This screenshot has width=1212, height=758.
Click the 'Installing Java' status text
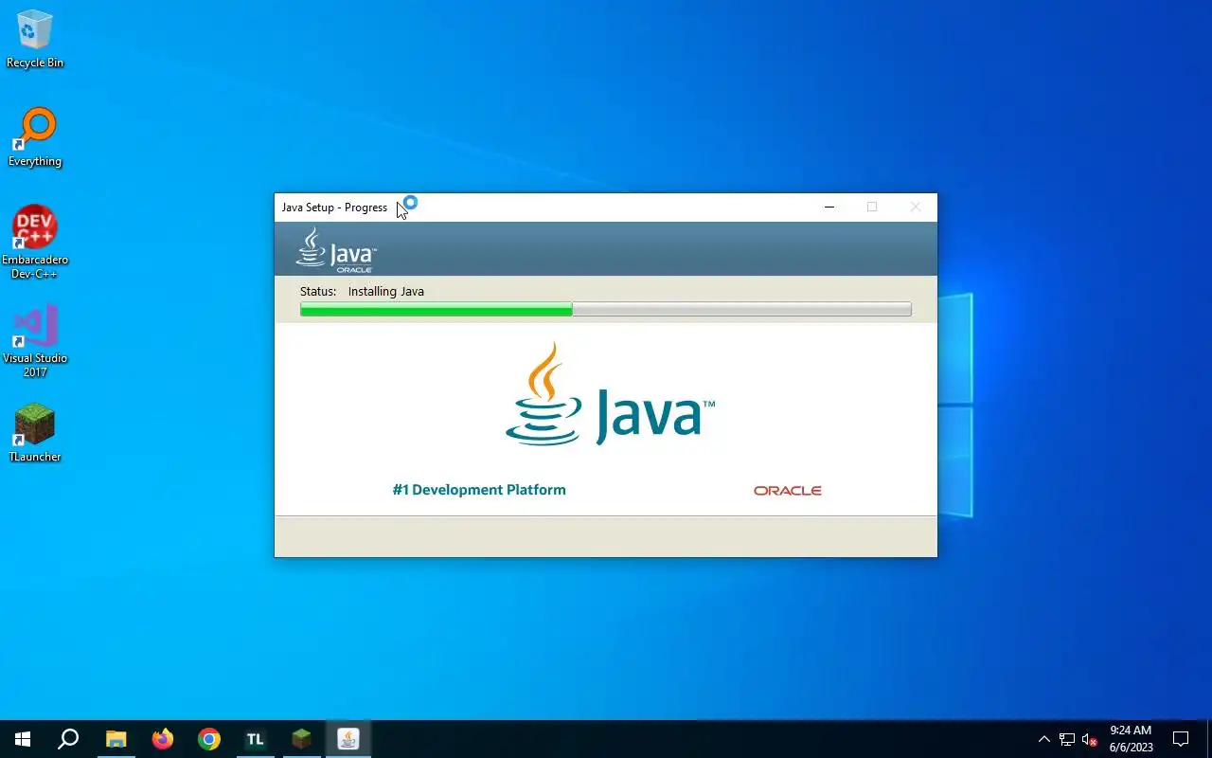coord(385,291)
